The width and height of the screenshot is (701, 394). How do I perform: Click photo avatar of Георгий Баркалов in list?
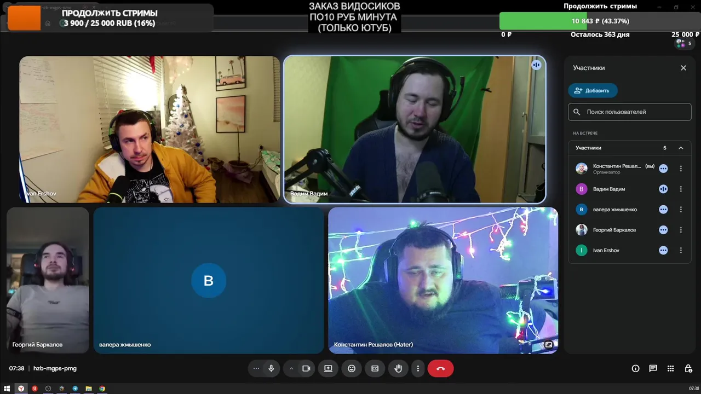coord(582,230)
